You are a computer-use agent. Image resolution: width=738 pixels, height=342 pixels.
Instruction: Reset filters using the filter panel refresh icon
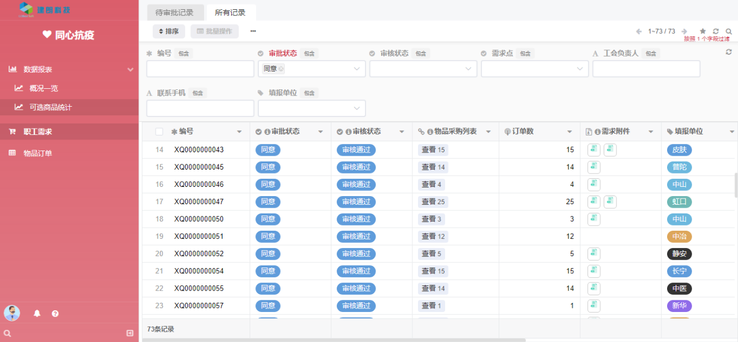coord(729,52)
